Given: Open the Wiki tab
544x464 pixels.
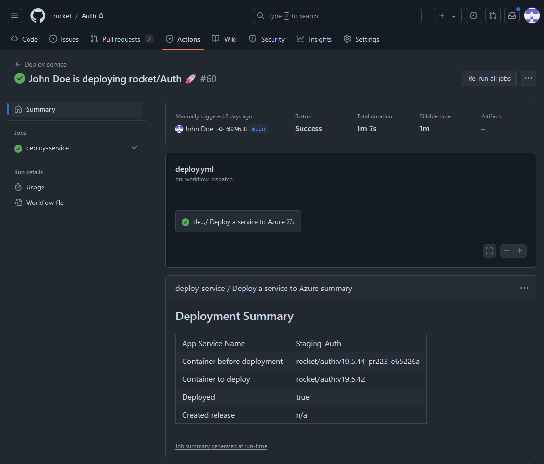Looking at the screenshot, I should pos(224,39).
